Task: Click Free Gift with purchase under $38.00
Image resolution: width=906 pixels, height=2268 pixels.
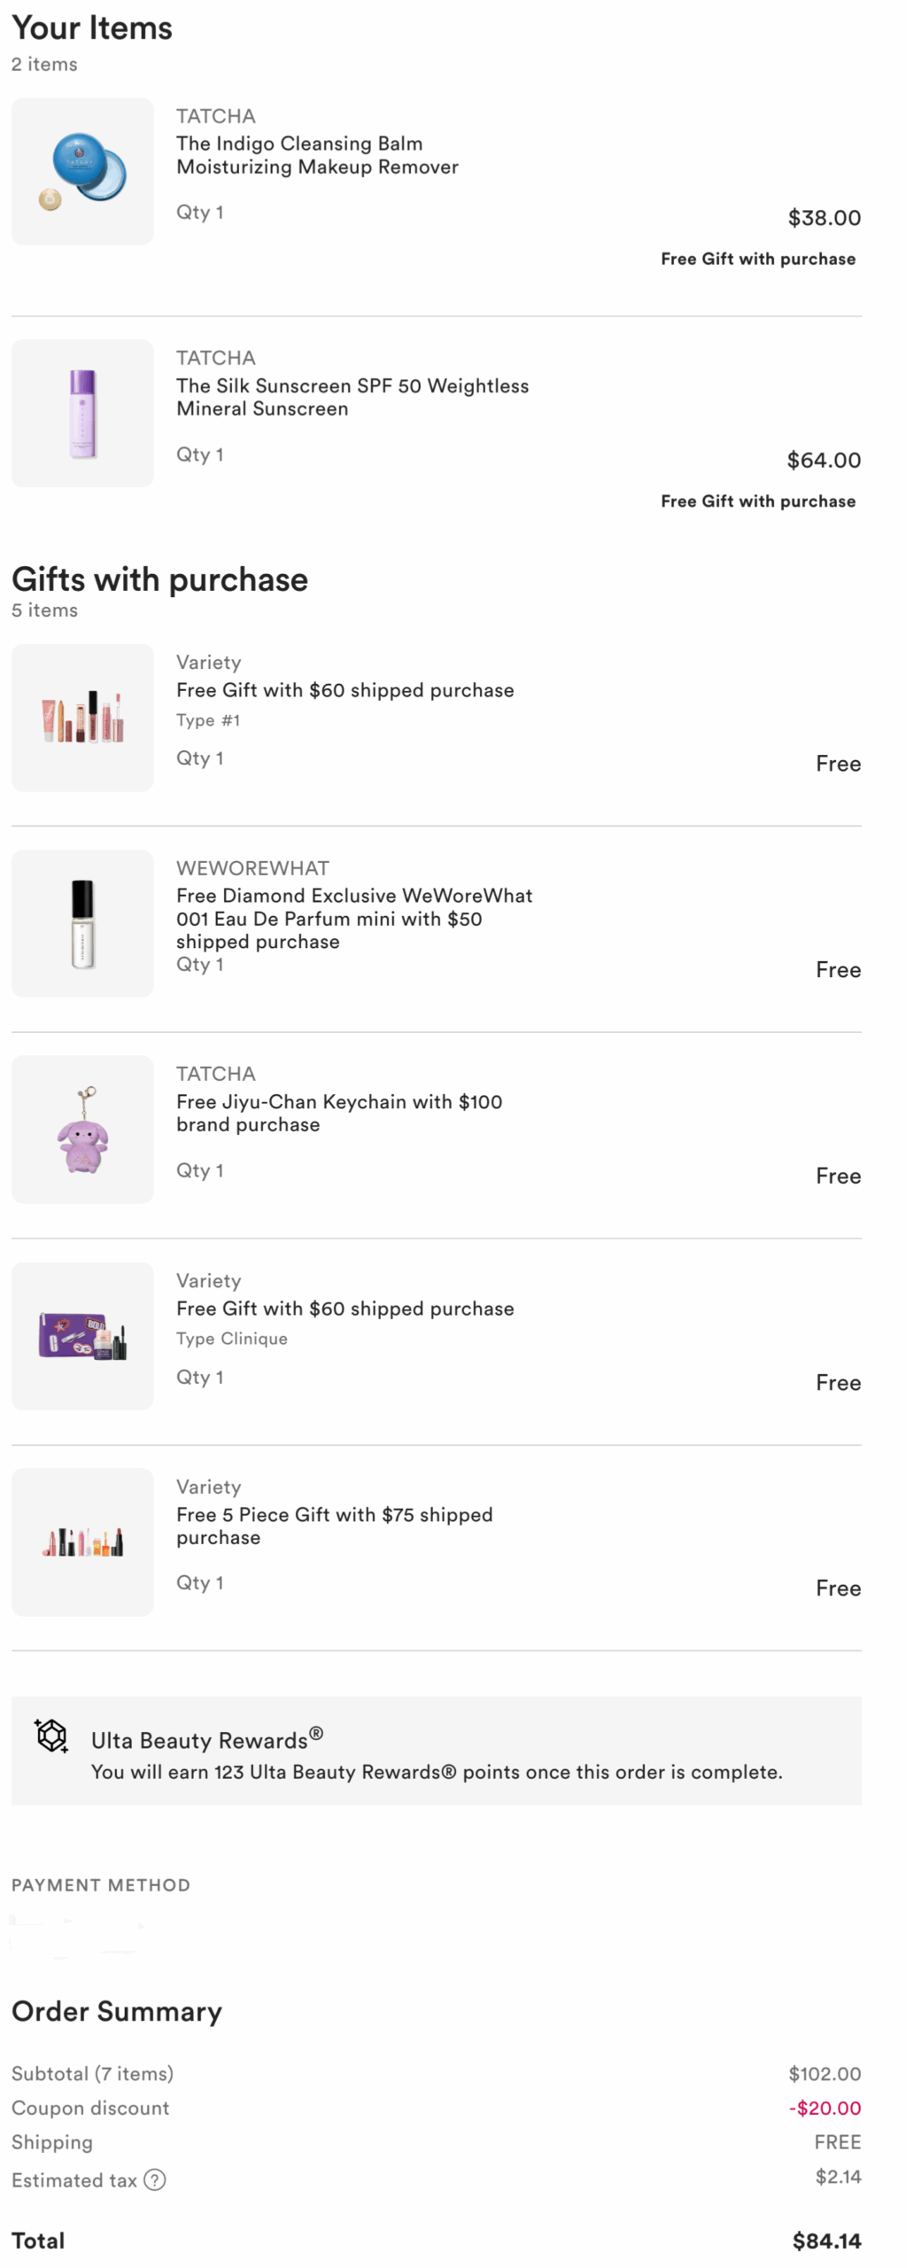Action: [x=757, y=259]
